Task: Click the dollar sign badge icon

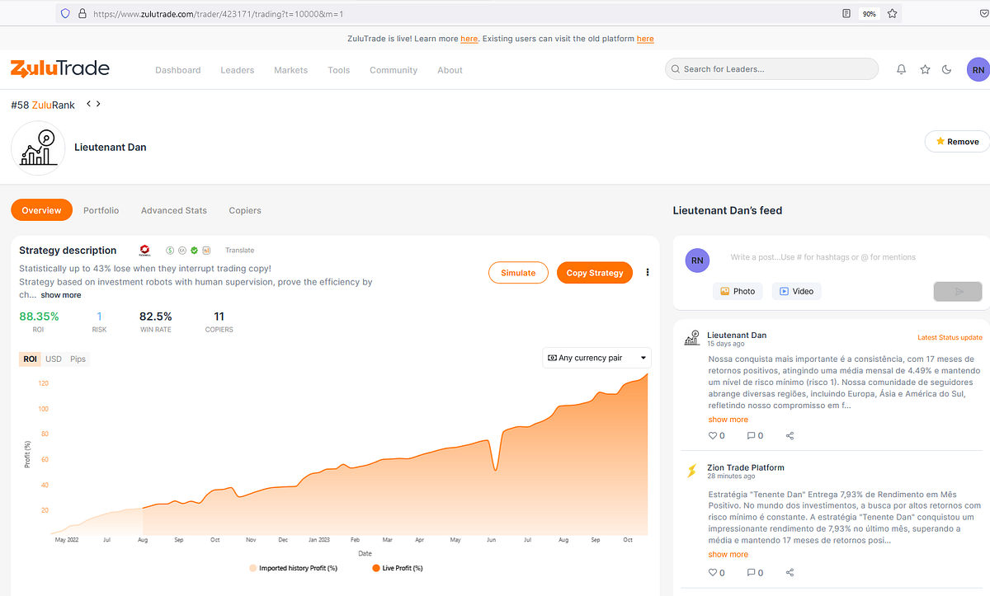Action: (170, 250)
